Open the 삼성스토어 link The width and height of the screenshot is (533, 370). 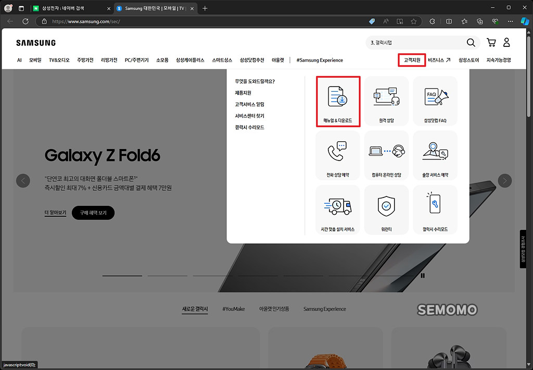point(468,60)
